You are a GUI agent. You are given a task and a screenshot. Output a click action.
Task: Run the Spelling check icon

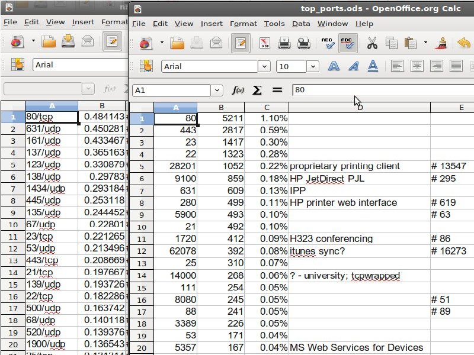[328, 43]
